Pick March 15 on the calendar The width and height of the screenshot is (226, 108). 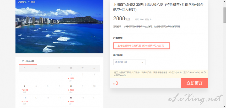(71, 100)
